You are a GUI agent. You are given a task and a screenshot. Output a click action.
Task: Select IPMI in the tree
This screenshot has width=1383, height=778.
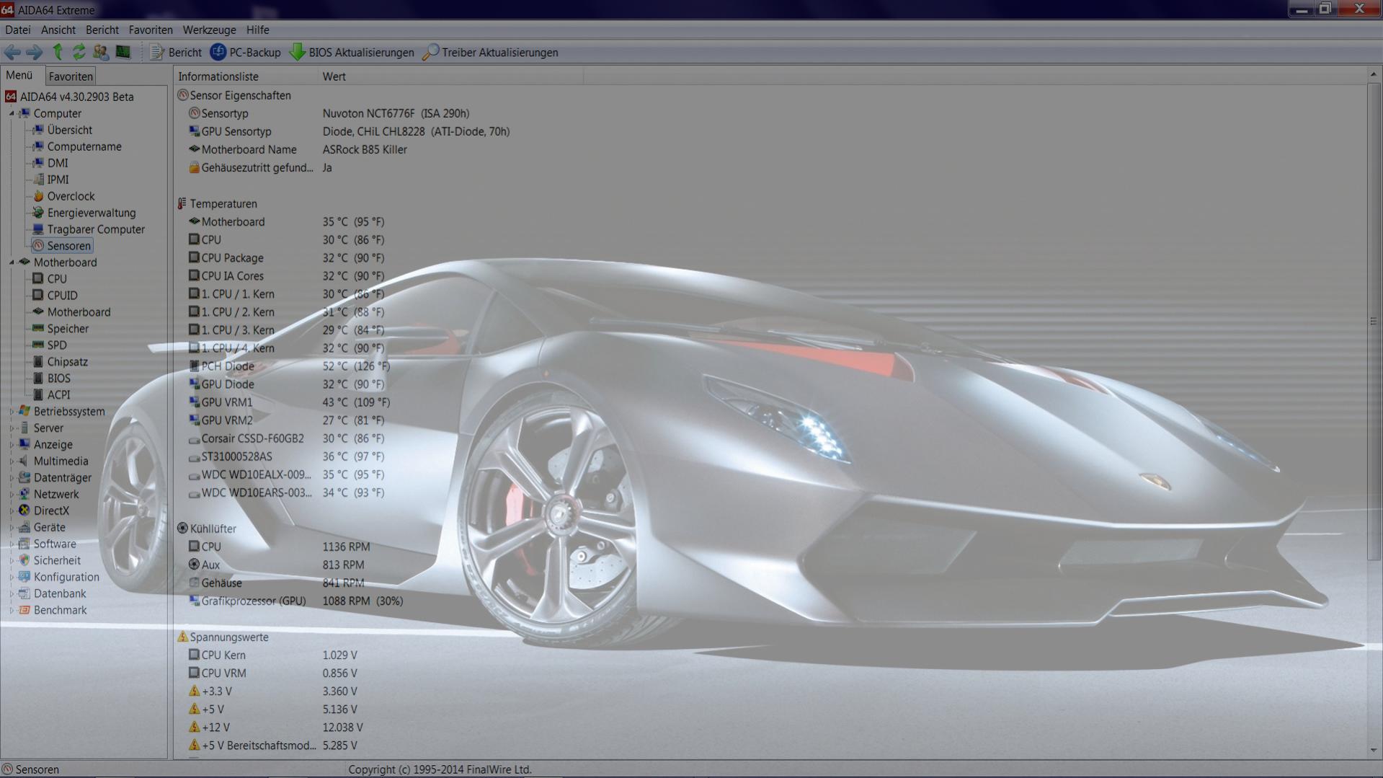pos(58,180)
